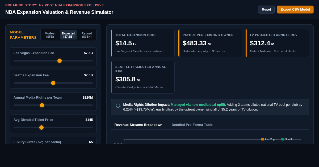This screenshot has height=167, width=319.
Task: Click the Model Parameters heading
Action: pyautogui.click(x=23, y=35)
